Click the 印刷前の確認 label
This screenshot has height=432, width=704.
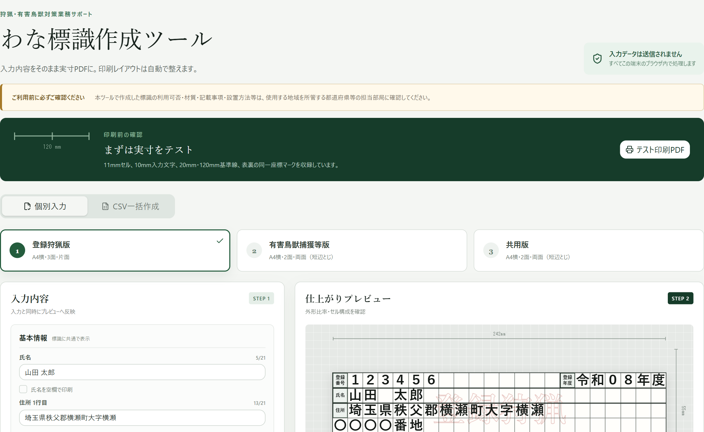(123, 135)
